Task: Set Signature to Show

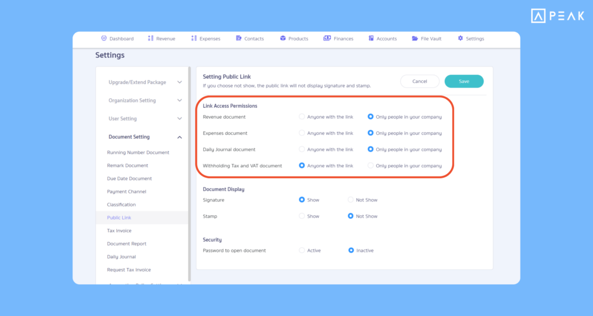Action: coord(302,200)
